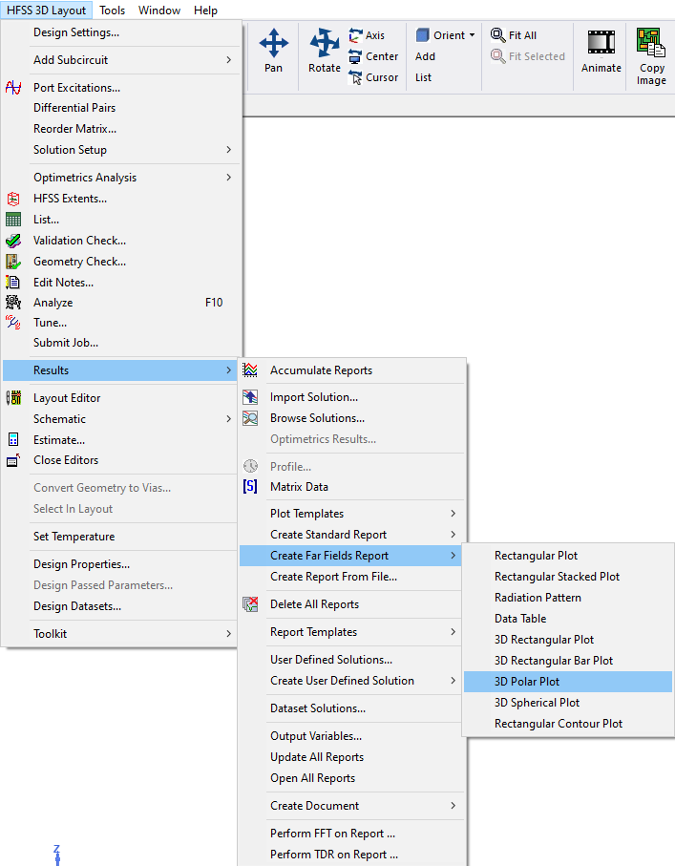This screenshot has width=675, height=866.
Task: Click the Fit All magnifier icon
Action: [497, 35]
